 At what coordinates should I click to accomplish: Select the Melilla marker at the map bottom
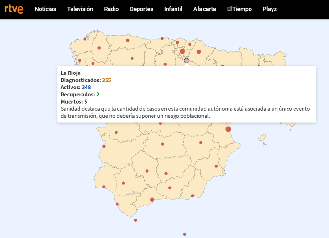185,234
